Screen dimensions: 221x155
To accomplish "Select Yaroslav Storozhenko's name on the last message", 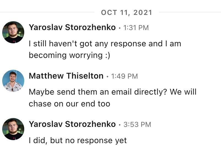I will pyautogui.click(x=72, y=124).
